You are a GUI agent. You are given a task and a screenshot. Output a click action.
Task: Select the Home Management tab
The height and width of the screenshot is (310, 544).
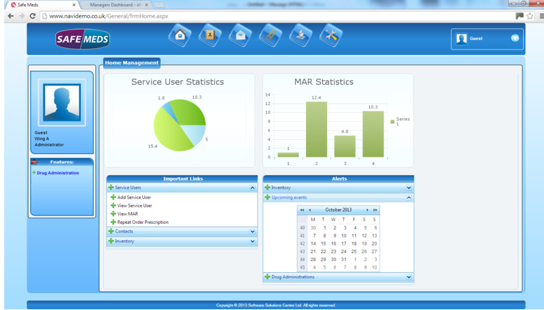[132, 63]
